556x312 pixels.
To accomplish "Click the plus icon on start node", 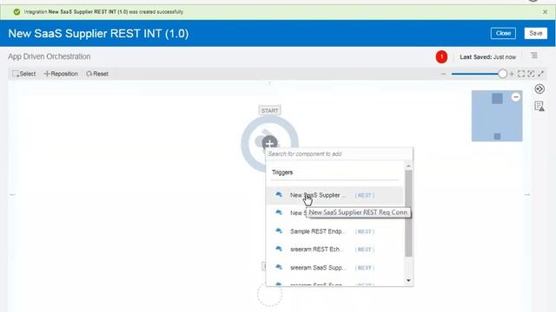I will 269,143.
